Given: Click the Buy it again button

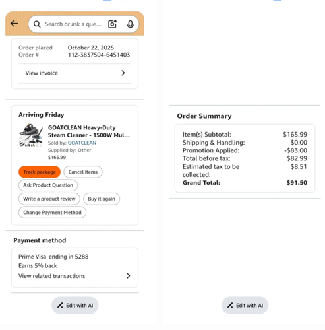Looking at the screenshot, I should pyautogui.click(x=102, y=199).
